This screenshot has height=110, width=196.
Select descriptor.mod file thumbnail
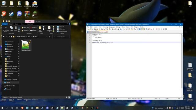[26, 46]
